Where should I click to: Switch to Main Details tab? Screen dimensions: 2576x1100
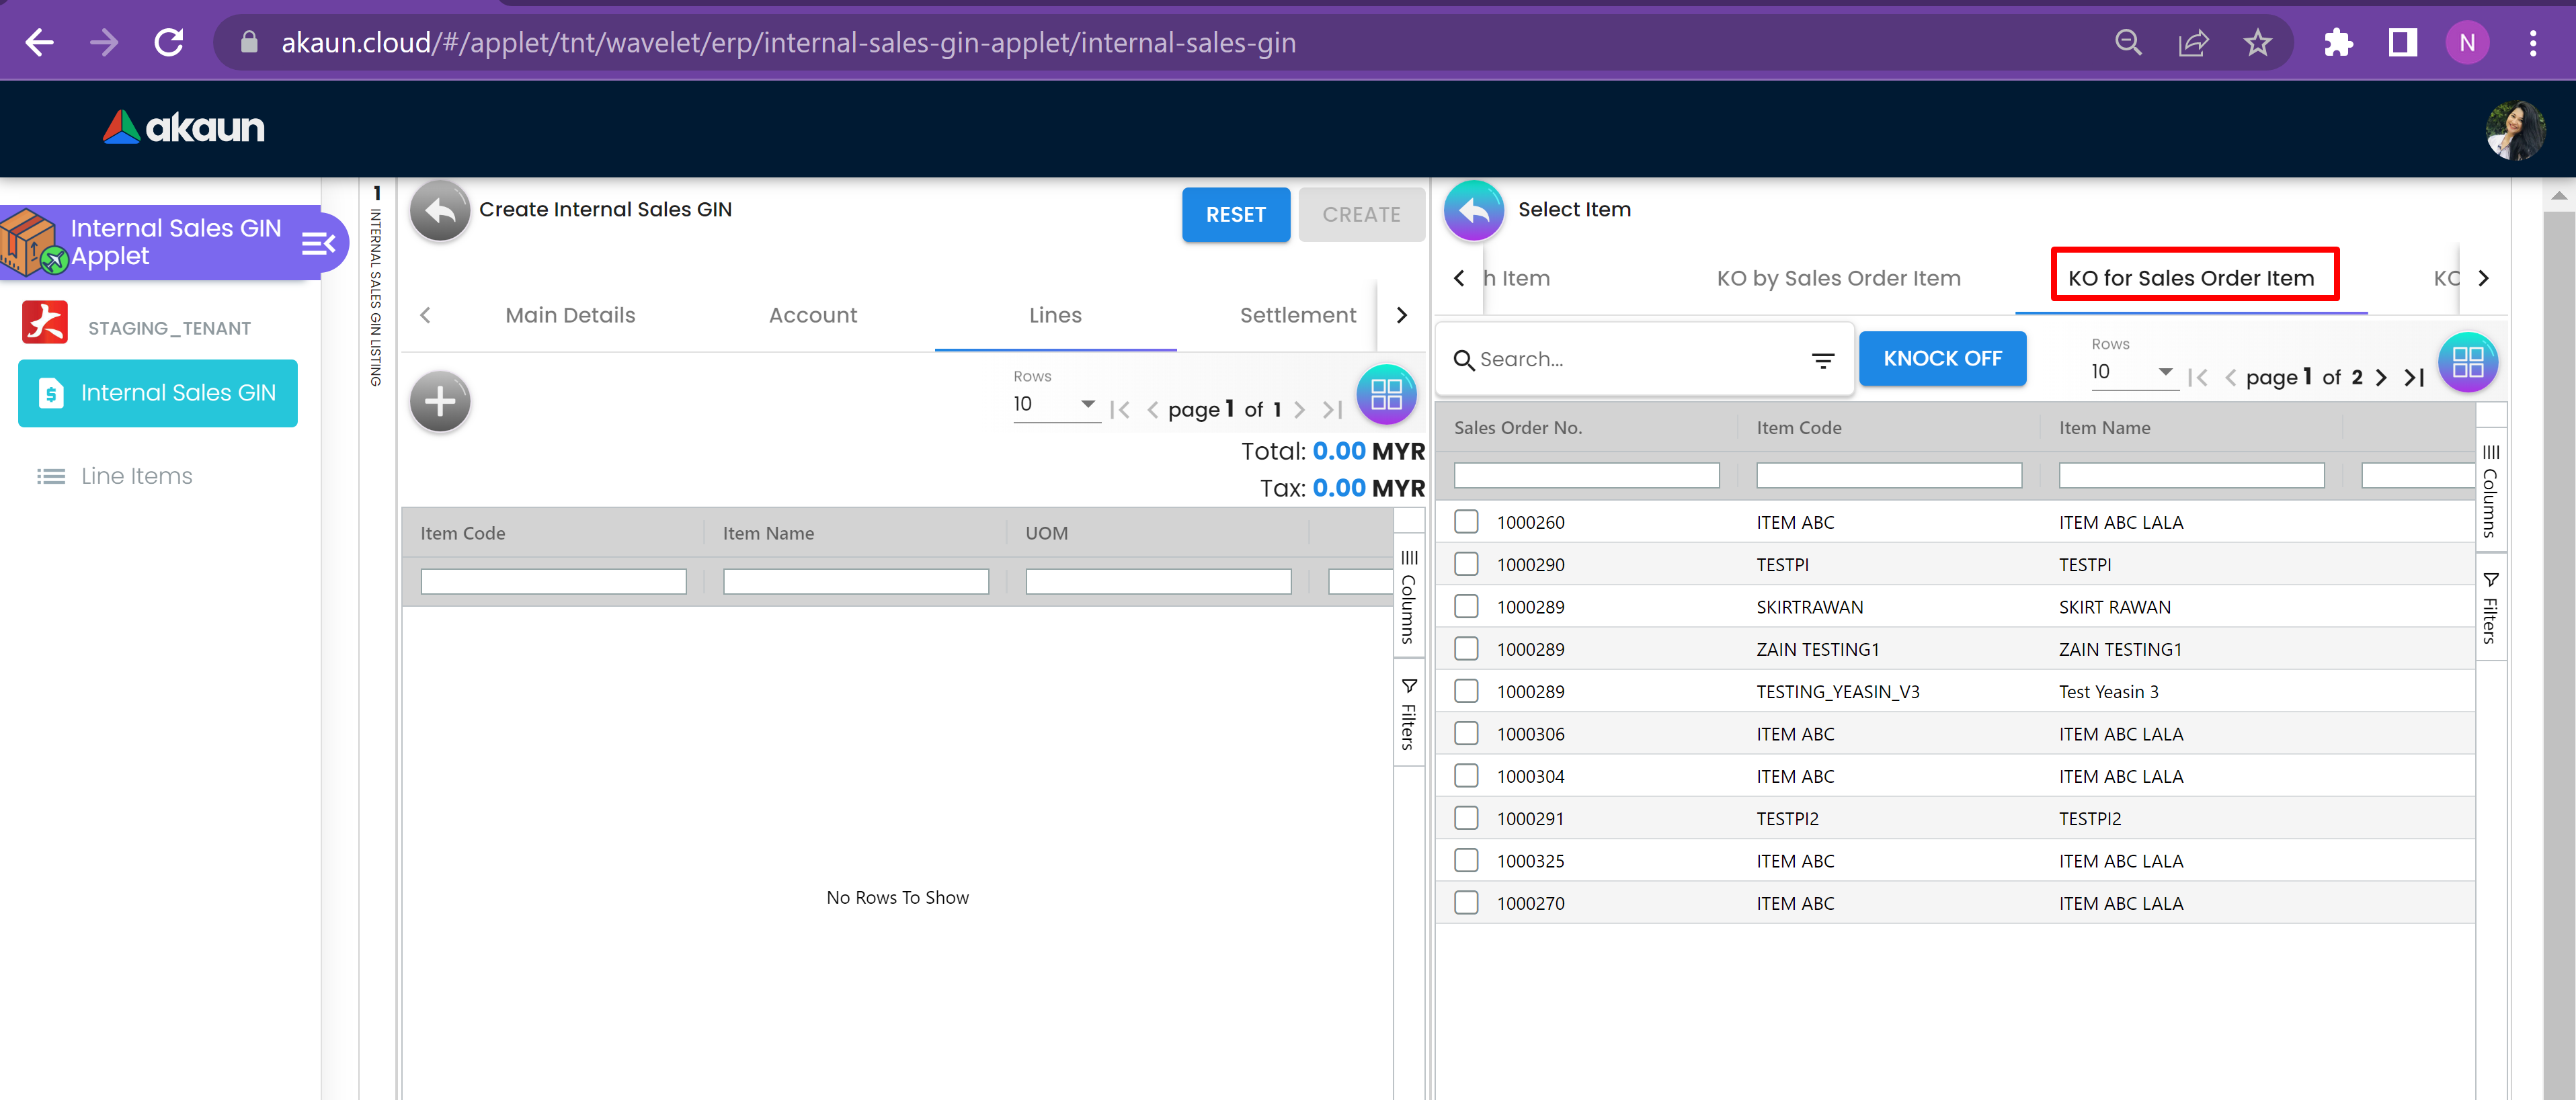(570, 315)
